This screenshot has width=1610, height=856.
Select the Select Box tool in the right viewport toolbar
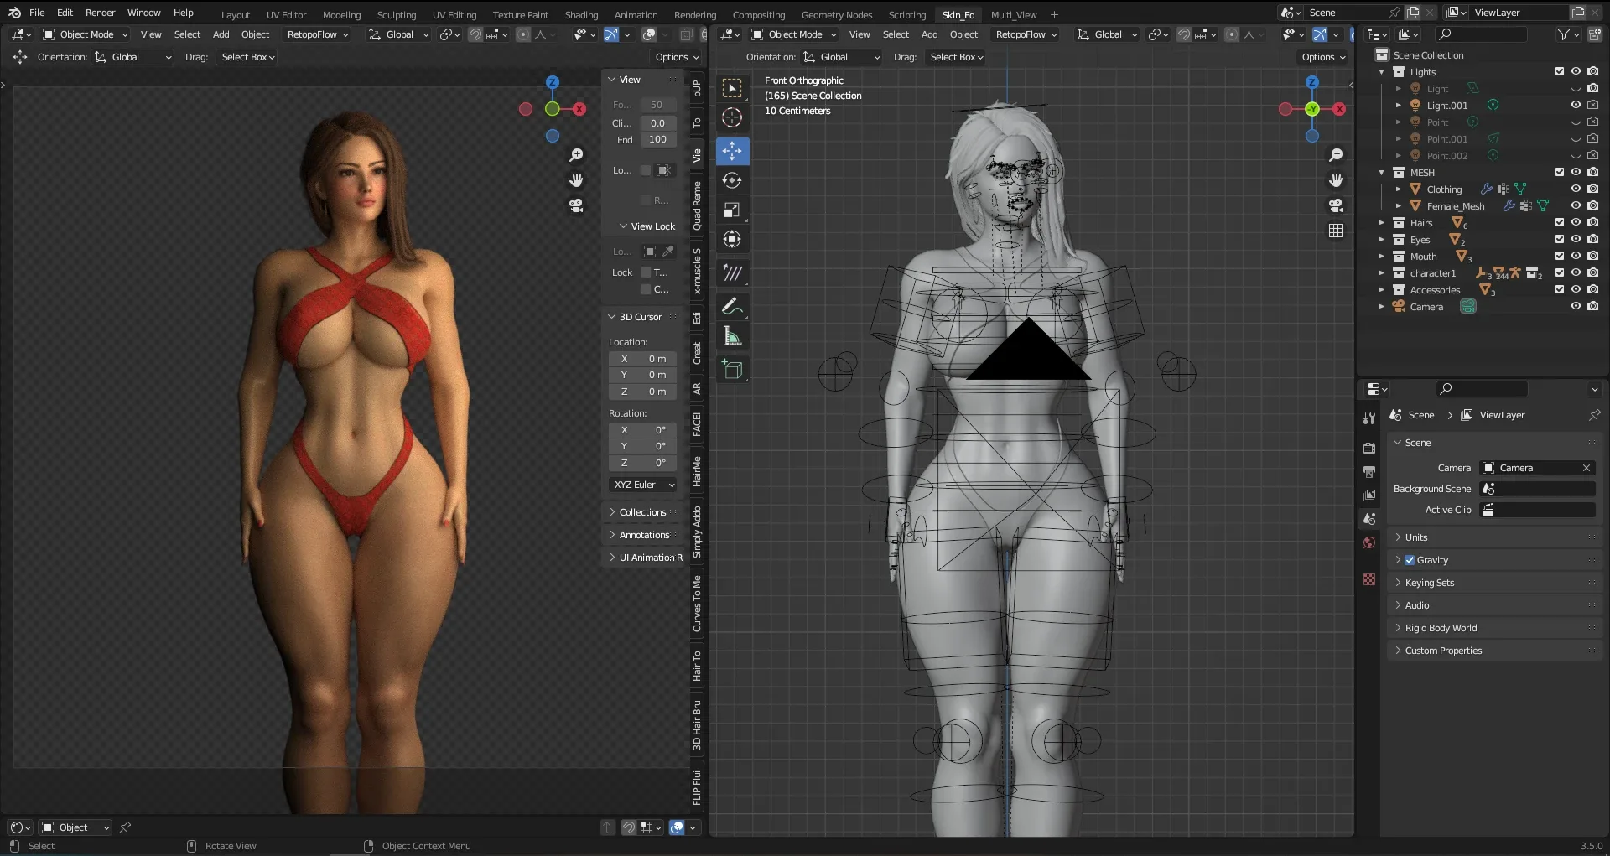pos(732,88)
